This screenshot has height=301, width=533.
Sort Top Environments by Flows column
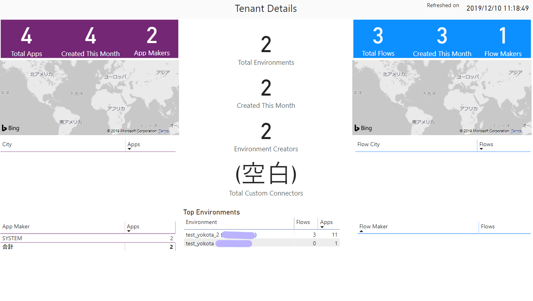(x=303, y=222)
